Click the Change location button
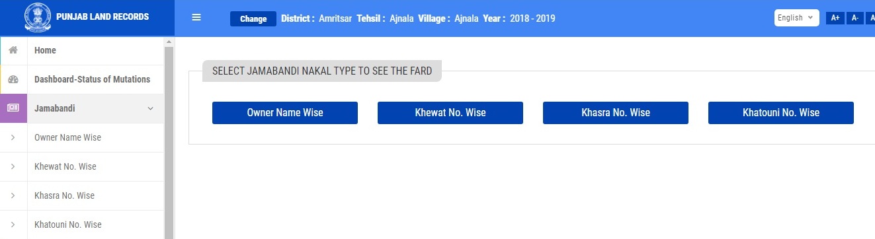This screenshot has width=875, height=239. coord(253,18)
